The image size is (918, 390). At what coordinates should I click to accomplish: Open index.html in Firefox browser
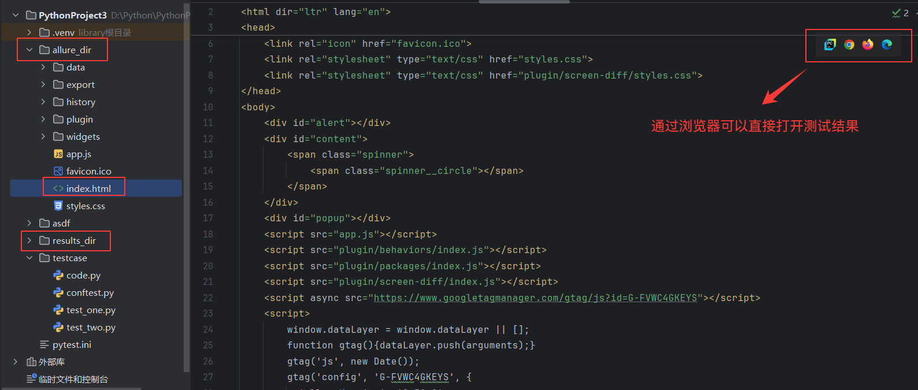[868, 44]
